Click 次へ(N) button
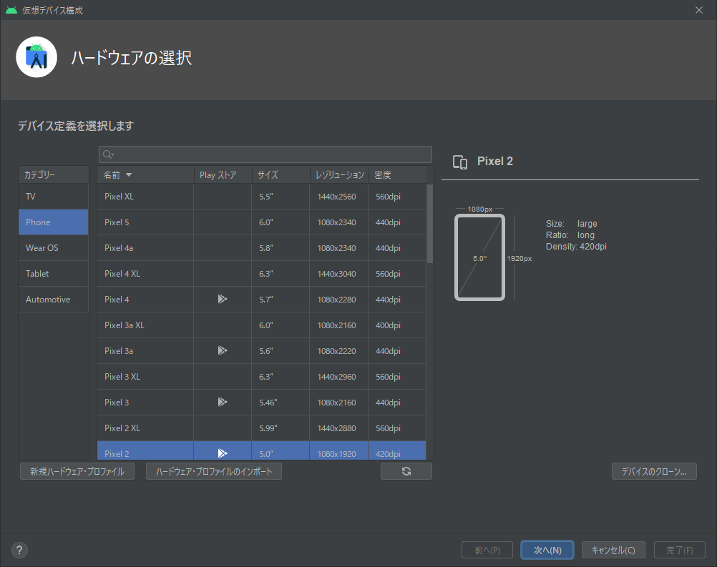 (x=547, y=550)
